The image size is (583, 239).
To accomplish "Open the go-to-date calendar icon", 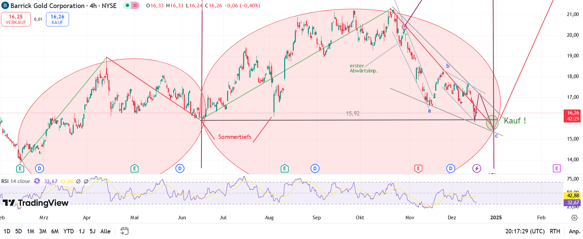I will tap(124, 231).
